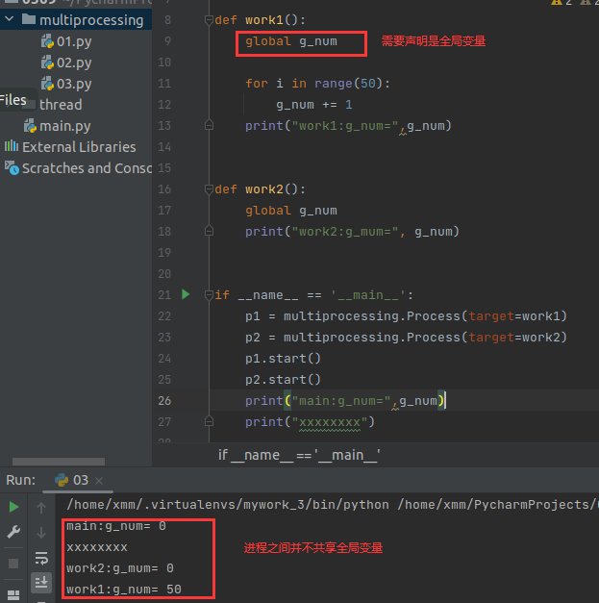Click the if __name__=='__main__' breadcrumb

pyautogui.click(x=299, y=455)
